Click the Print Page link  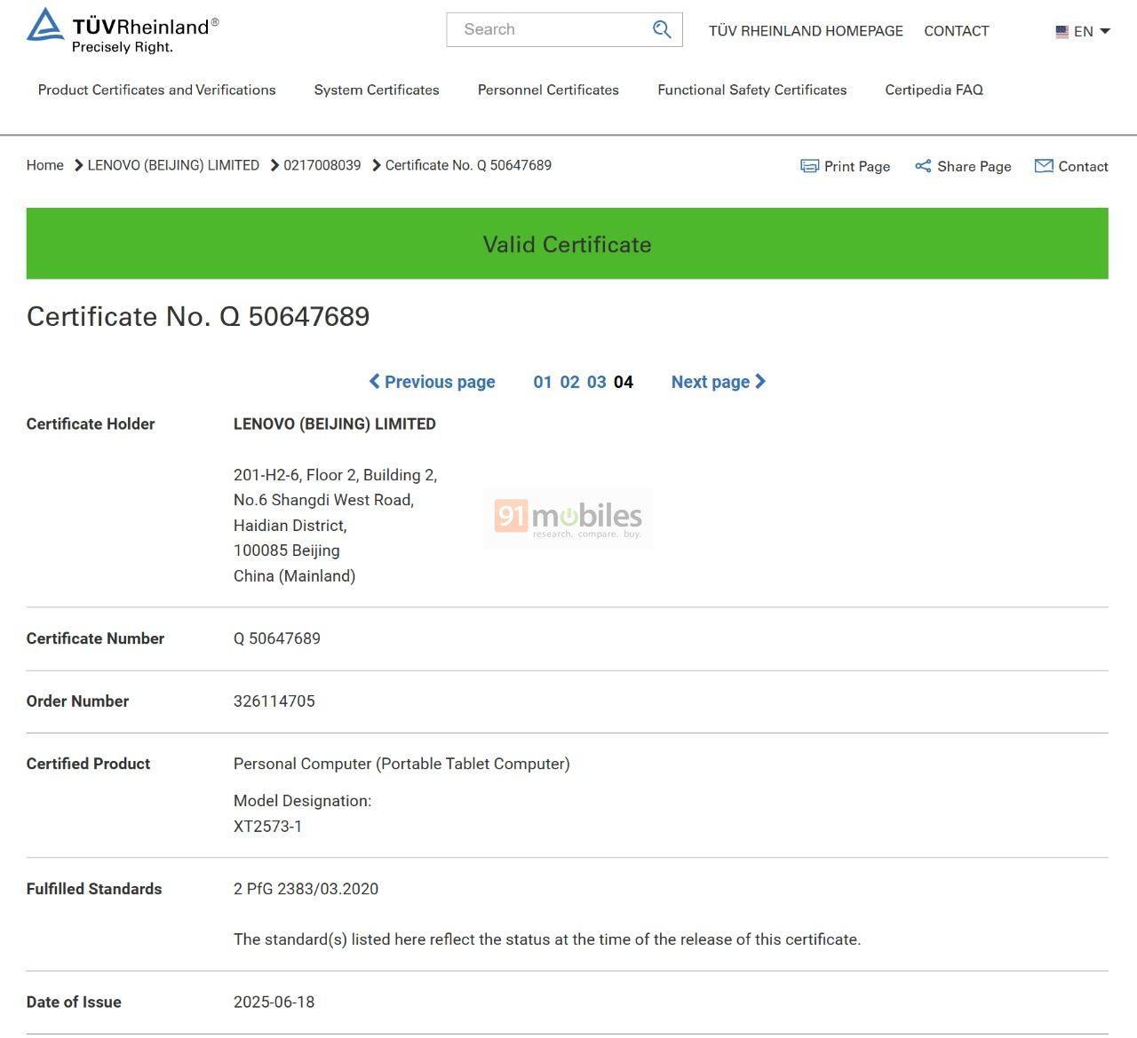point(846,166)
